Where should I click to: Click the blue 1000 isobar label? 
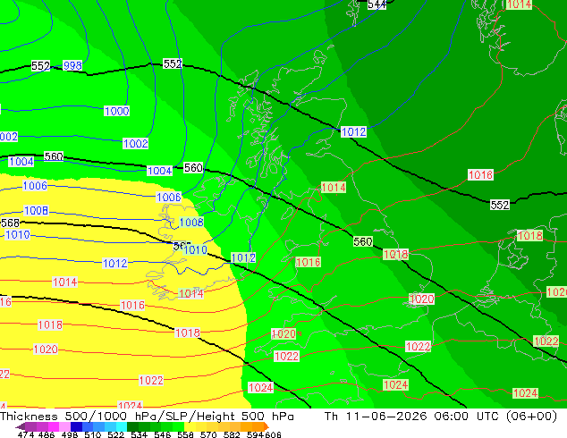116,111
